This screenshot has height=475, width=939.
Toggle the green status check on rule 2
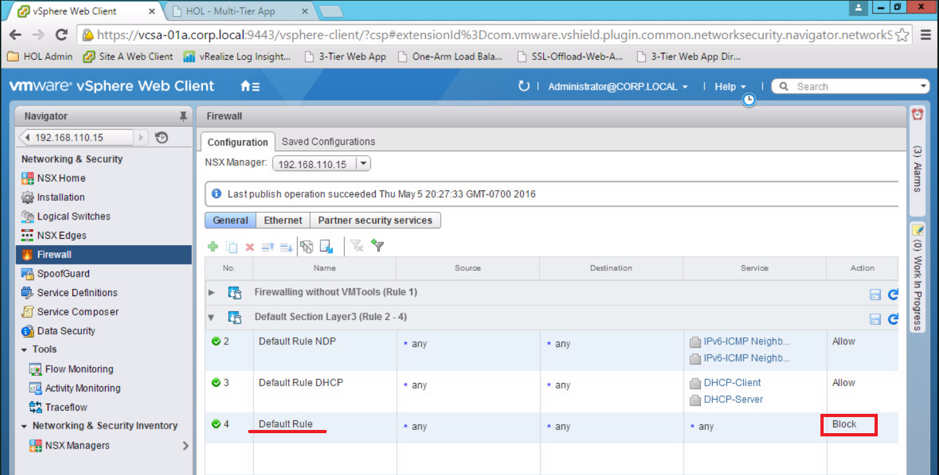216,341
